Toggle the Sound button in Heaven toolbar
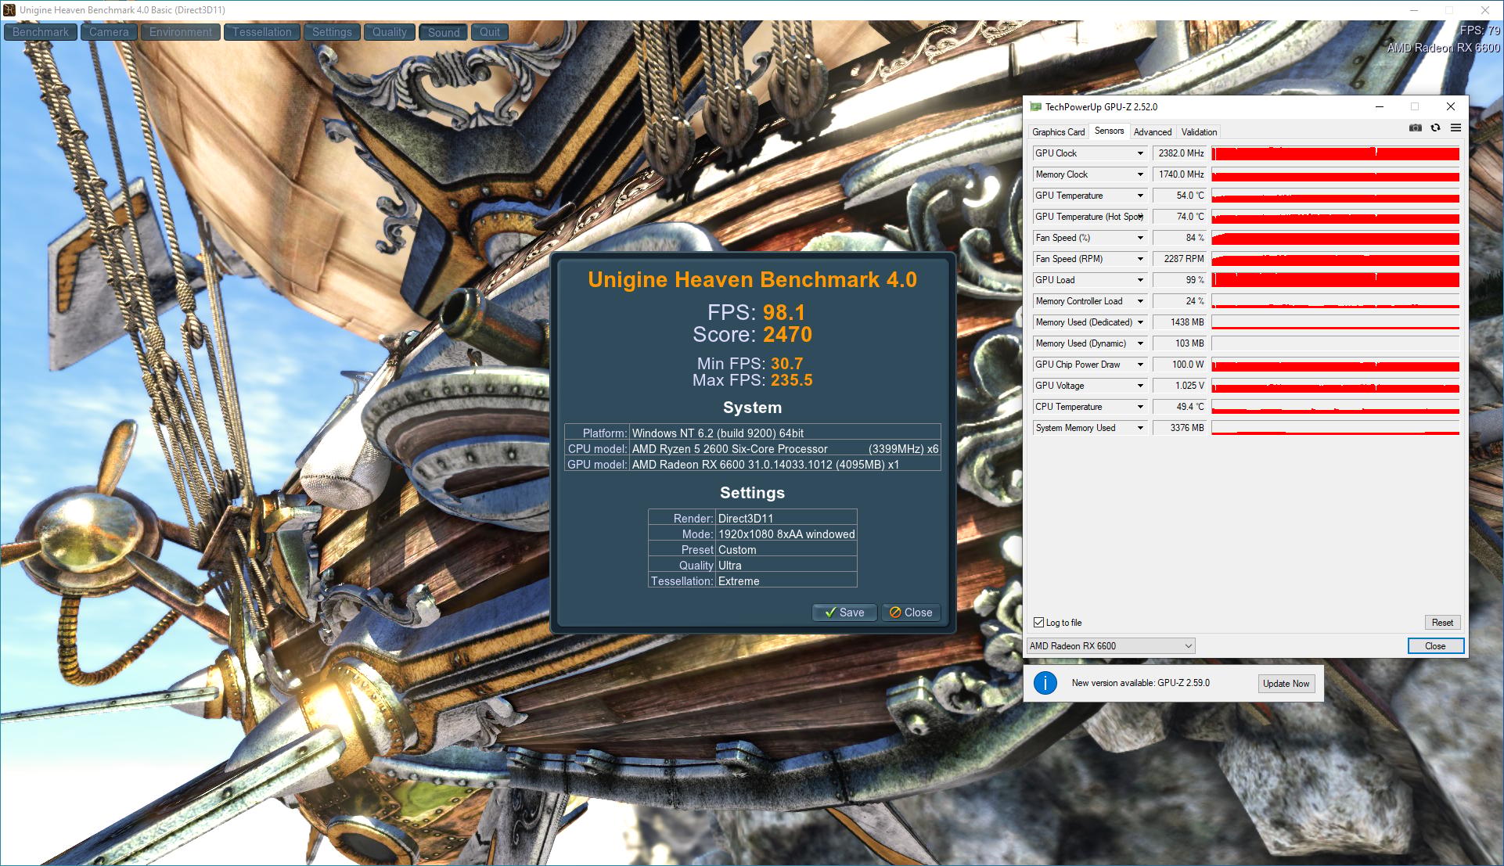1504x866 pixels. (x=444, y=32)
